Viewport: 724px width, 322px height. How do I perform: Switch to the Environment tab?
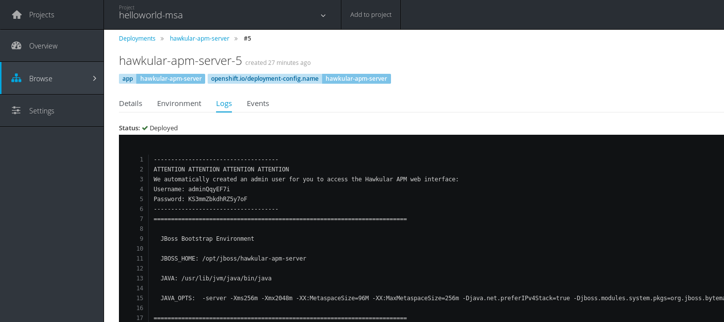click(179, 104)
